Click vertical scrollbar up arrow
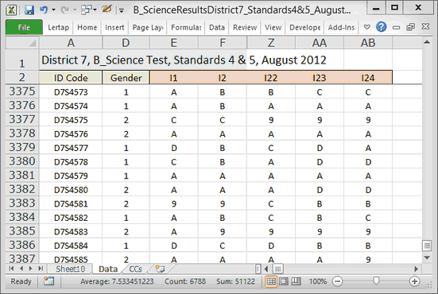 [x=427, y=42]
